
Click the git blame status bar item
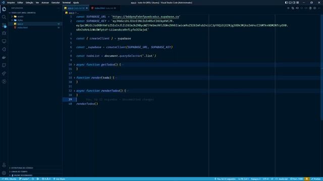tap(225, 179)
